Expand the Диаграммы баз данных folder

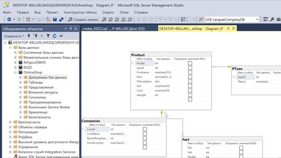click(x=21, y=77)
